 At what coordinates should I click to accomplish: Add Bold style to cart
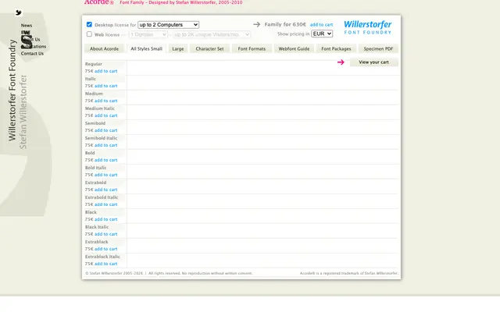coord(106,160)
